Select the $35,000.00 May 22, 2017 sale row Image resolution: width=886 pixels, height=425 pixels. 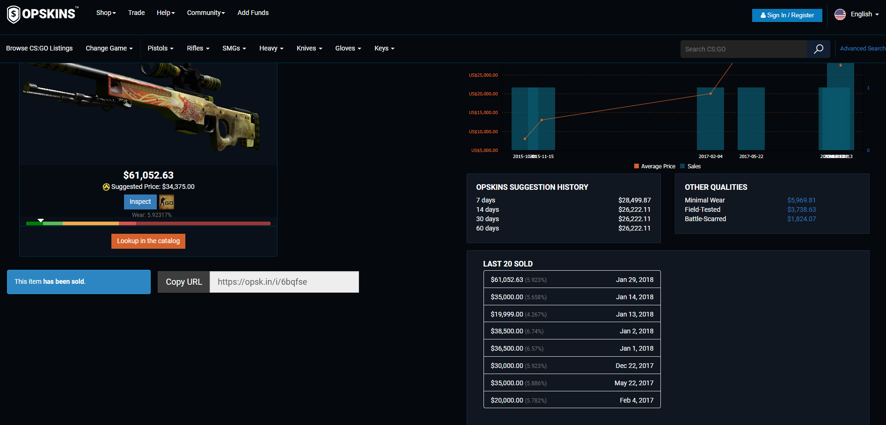click(x=572, y=383)
